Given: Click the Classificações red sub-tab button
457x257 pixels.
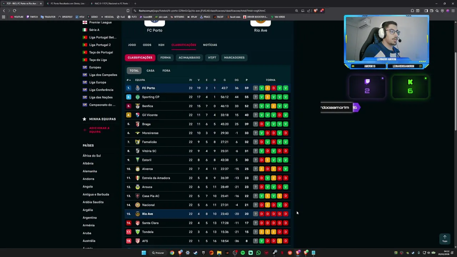Looking at the screenshot, I should 140,57.
